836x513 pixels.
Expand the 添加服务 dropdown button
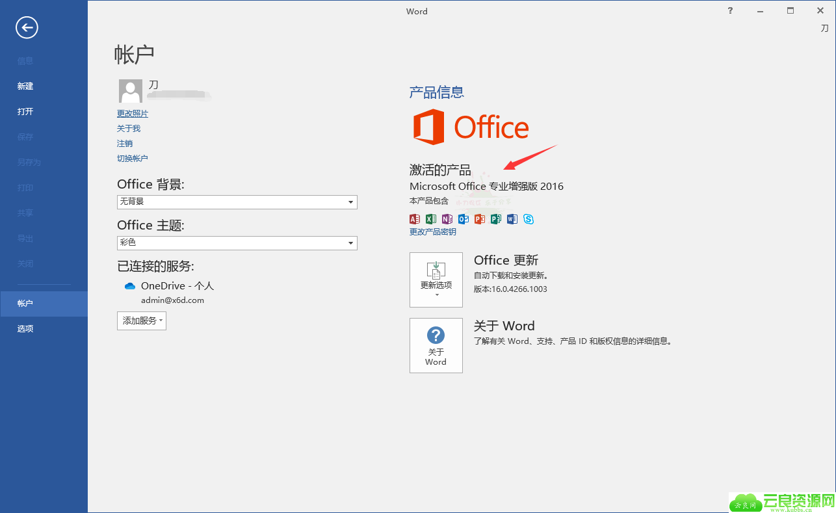click(142, 321)
